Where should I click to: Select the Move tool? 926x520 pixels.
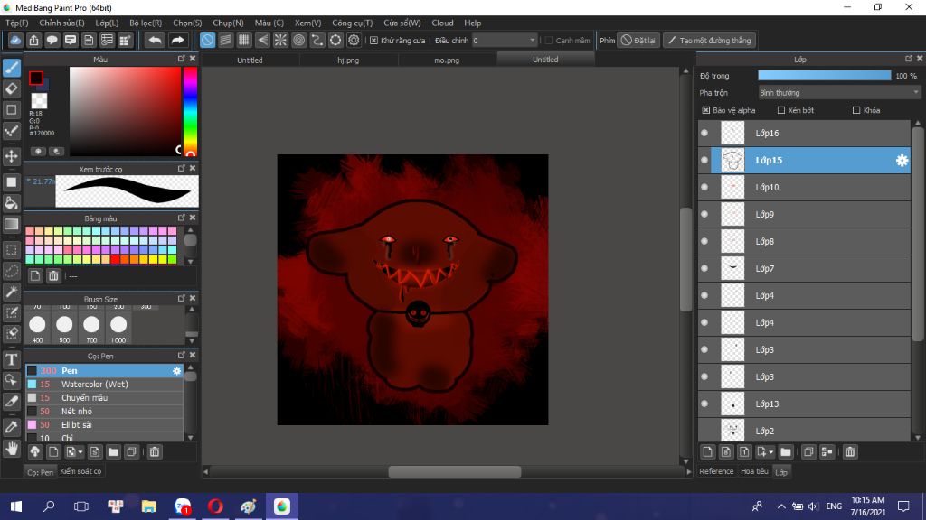[x=11, y=156]
